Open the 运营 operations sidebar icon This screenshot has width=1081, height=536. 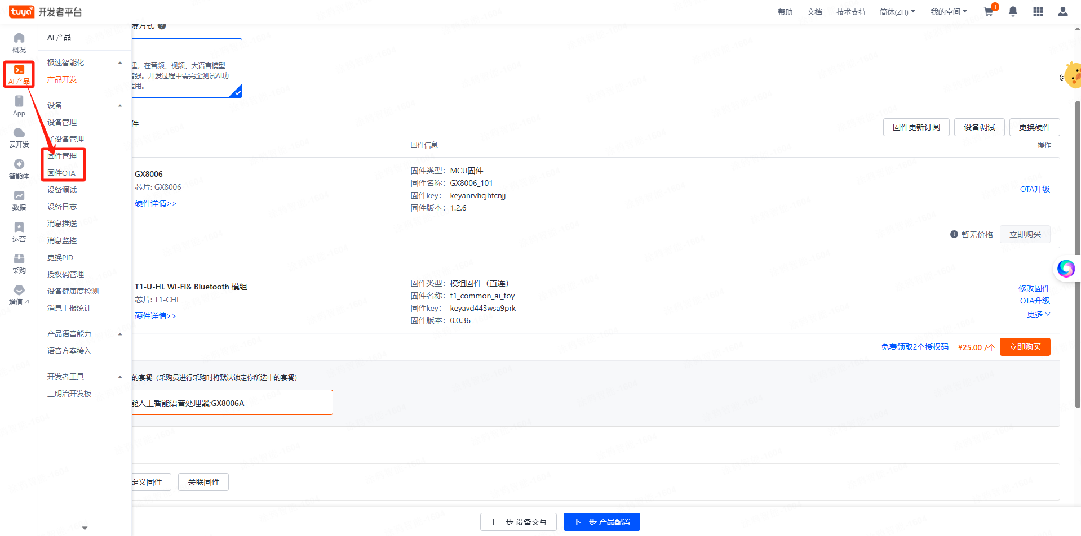pos(19,231)
